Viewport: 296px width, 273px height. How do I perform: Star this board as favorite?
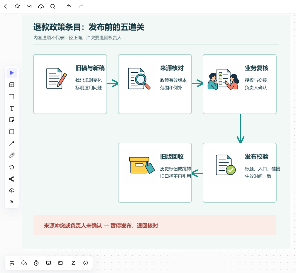(x=17, y=6)
